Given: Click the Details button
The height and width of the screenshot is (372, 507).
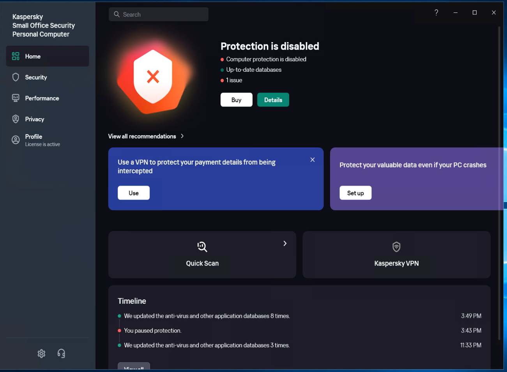Looking at the screenshot, I should (x=273, y=100).
